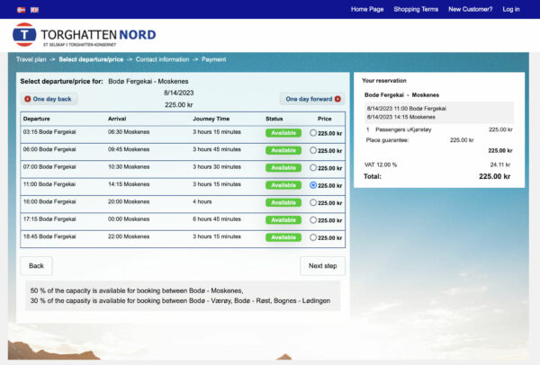Click the Next step button

(323, 266)
